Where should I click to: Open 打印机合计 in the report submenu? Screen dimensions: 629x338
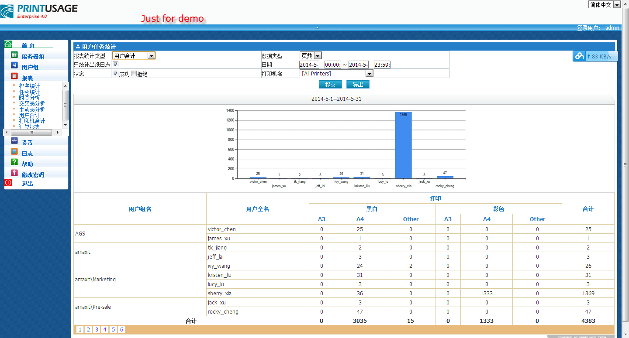[32, 121]
